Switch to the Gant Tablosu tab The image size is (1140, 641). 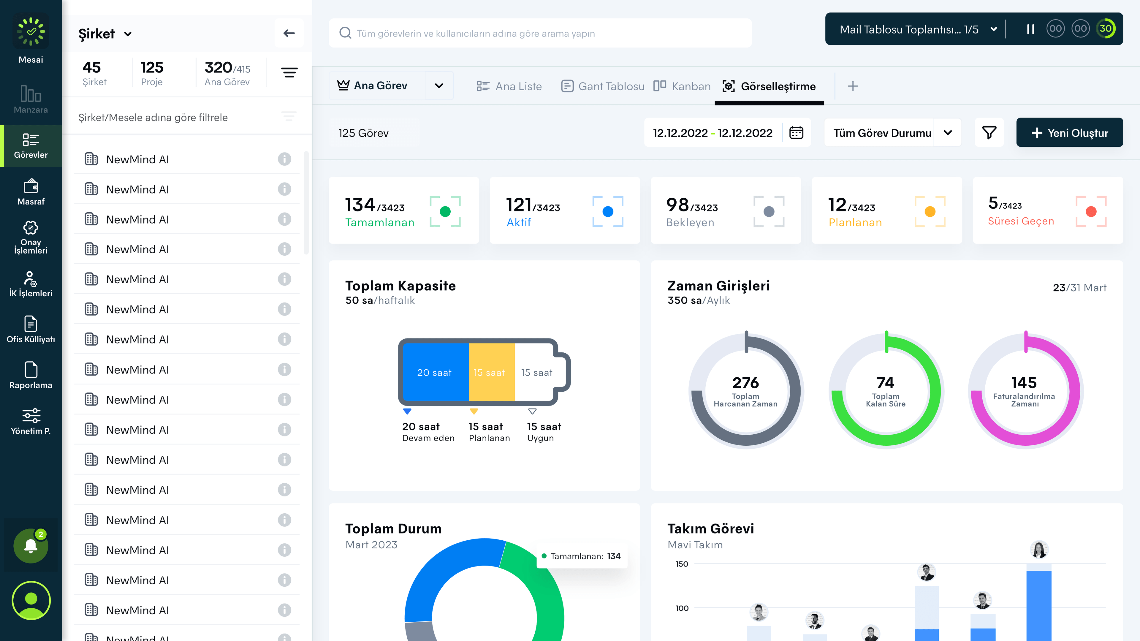[x=603, y=86]
